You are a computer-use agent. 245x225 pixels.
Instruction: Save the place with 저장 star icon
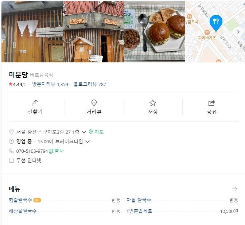(153, 103)
